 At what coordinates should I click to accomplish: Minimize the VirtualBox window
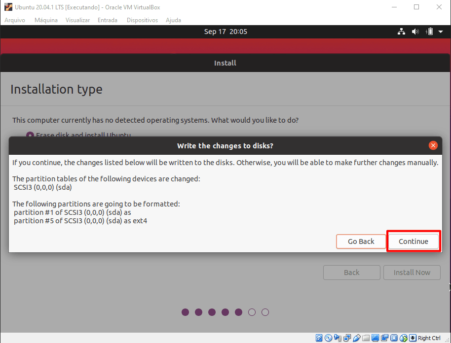394,7
